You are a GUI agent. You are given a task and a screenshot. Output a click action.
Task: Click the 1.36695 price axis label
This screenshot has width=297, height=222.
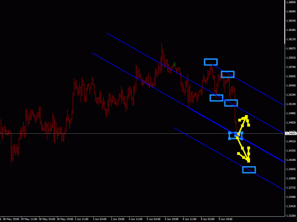click(x=291, y=11)
